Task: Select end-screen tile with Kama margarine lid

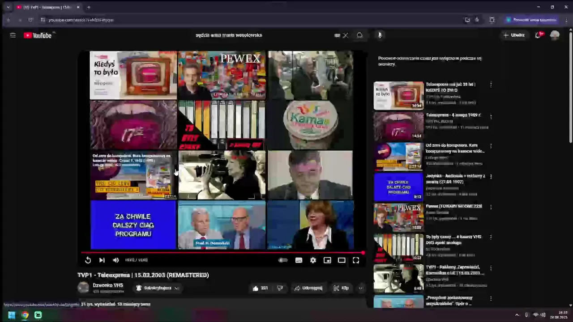Action: click(310, 125)
